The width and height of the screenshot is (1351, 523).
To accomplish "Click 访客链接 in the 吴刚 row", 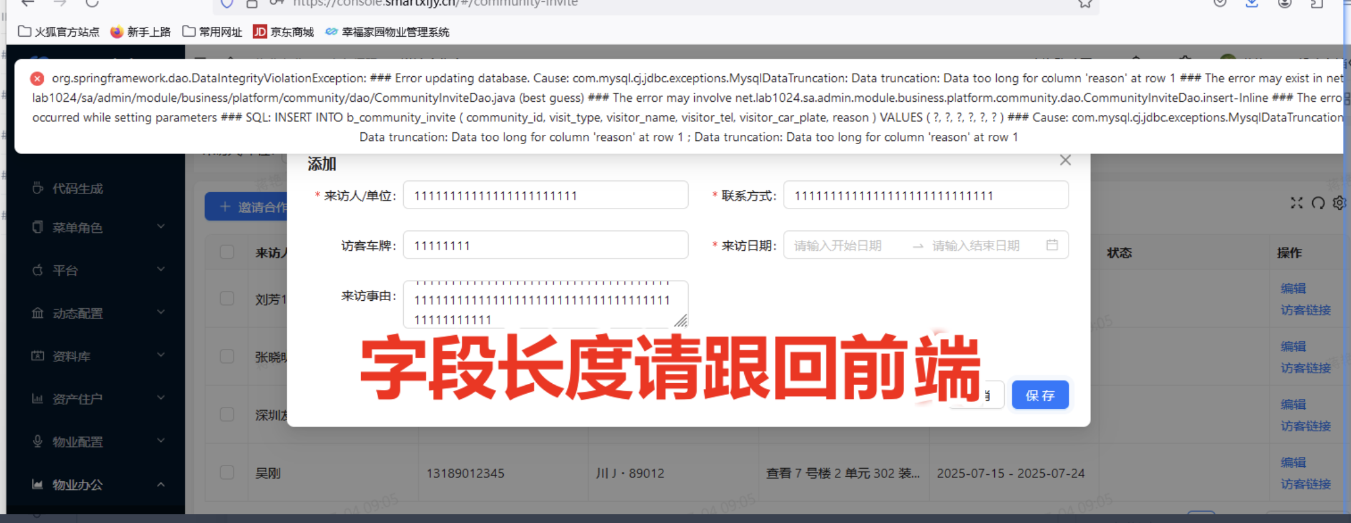I will [1305, 484].
